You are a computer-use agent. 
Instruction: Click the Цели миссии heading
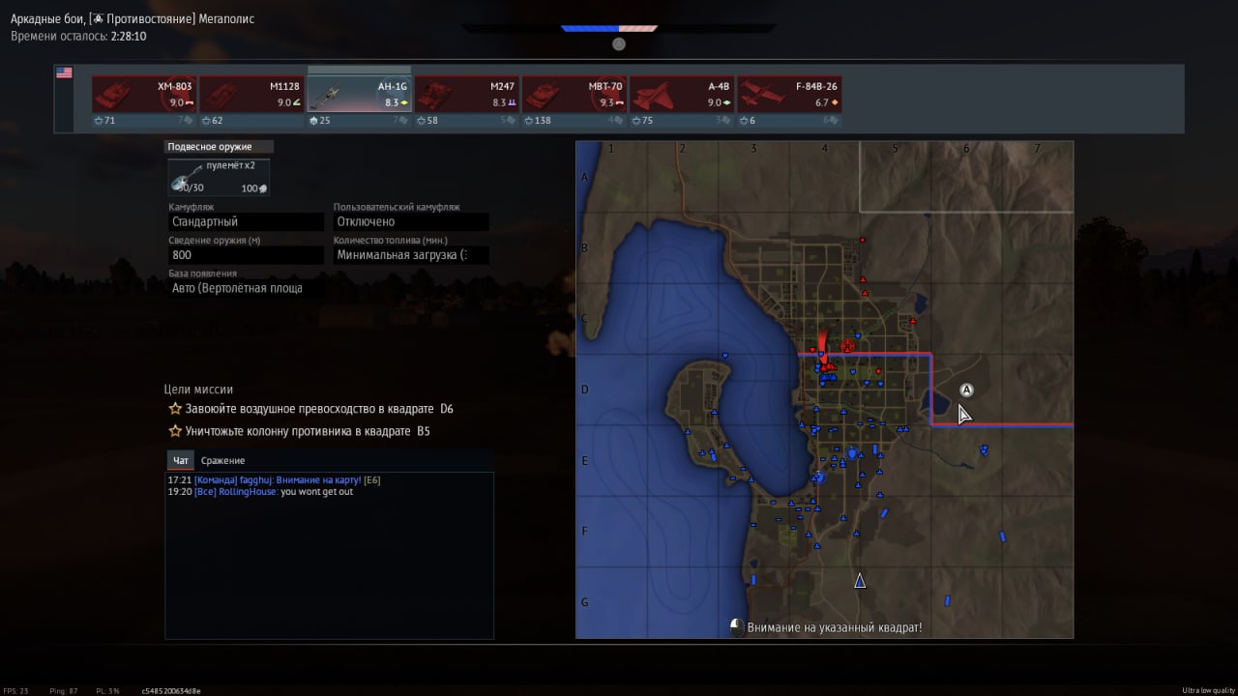point(198,390)
